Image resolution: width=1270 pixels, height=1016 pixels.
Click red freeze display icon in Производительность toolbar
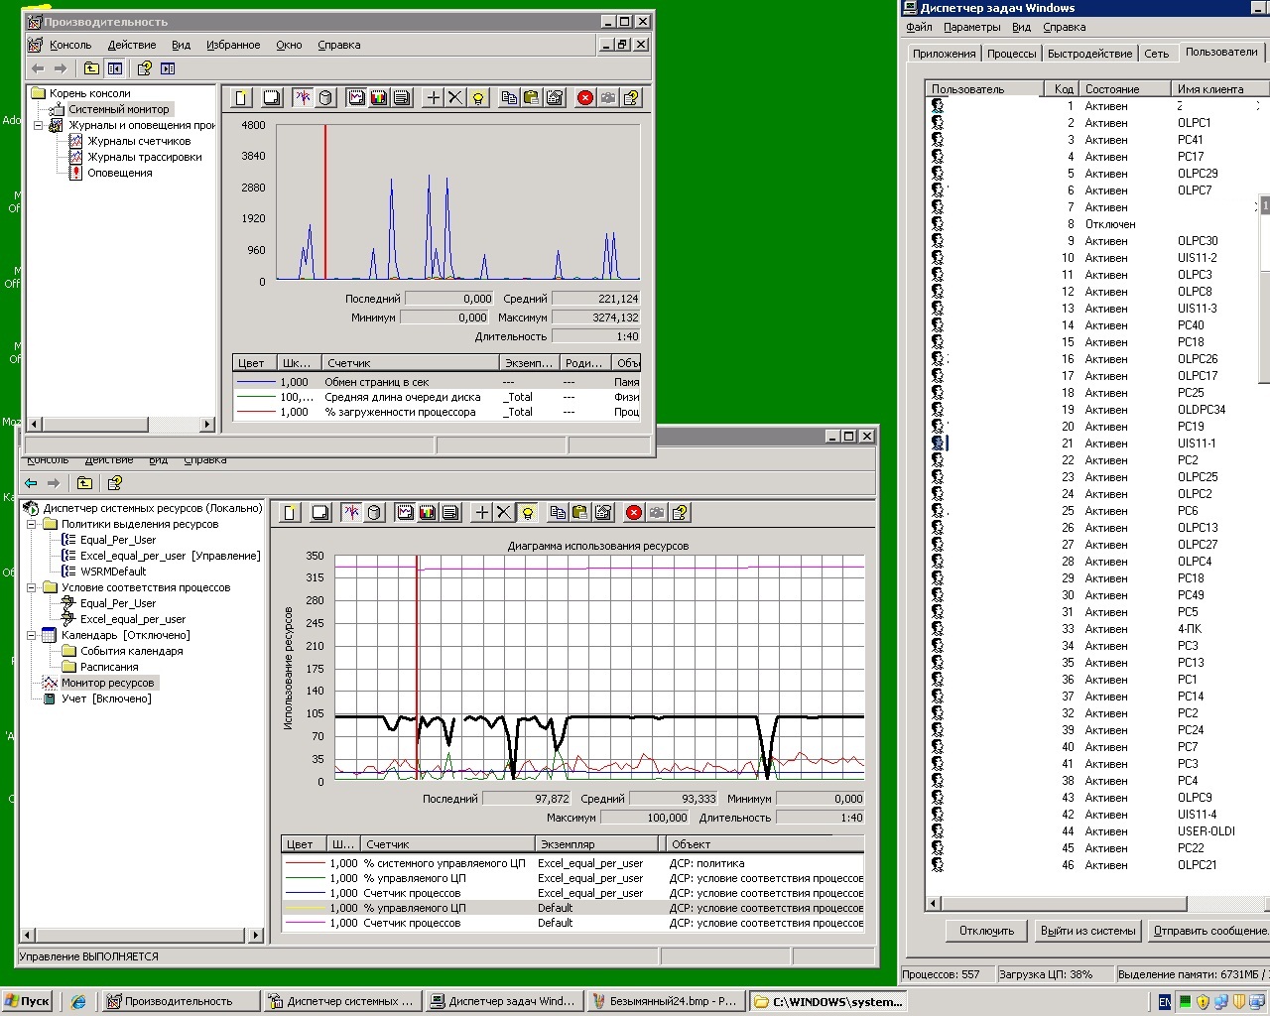coord(585,97)
